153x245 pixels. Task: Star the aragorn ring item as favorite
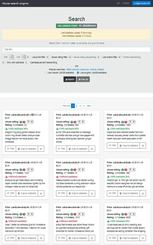tap(41, 149)
